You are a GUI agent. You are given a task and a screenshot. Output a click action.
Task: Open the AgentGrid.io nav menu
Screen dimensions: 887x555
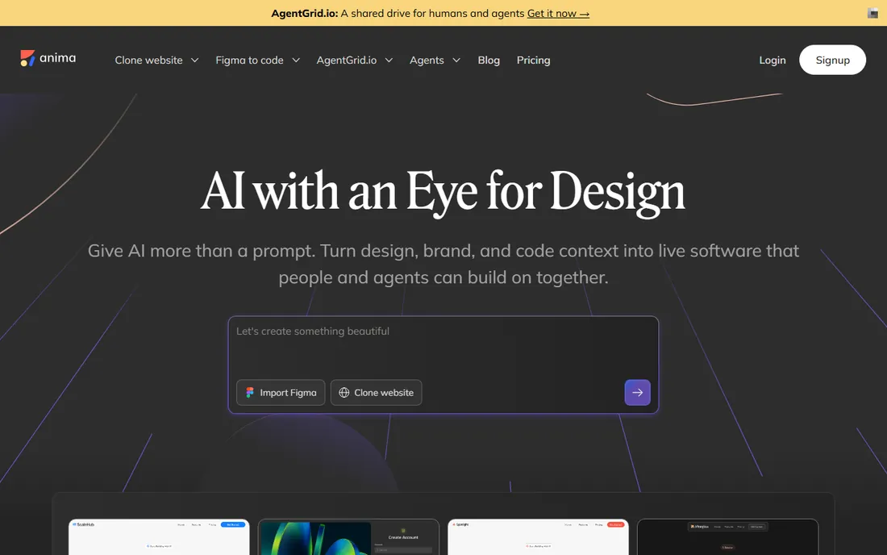(x=346, y=60)
